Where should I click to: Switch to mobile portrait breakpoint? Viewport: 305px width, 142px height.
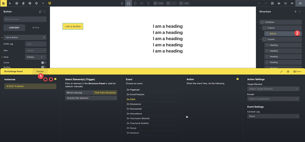148,3
